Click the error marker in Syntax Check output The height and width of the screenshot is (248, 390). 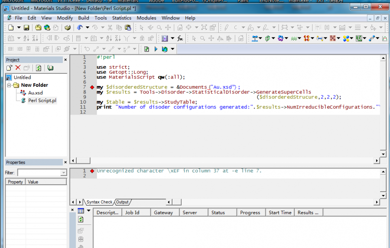pos(92,171)
